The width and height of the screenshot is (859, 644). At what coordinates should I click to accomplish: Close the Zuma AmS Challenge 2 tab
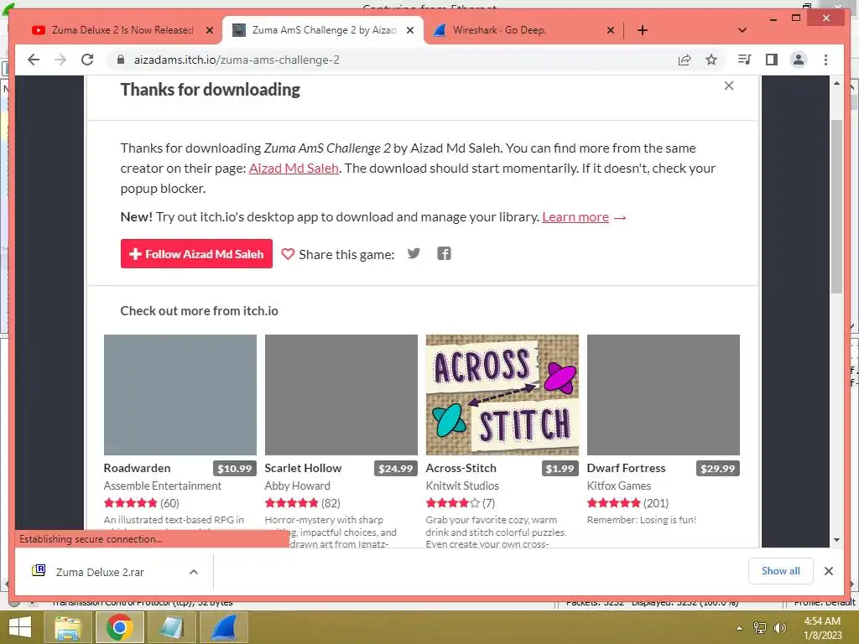pos(409,30)
